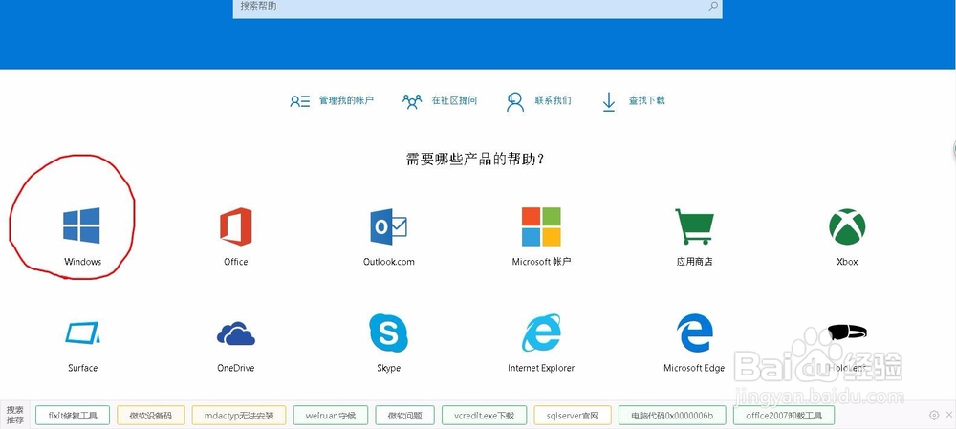Select the vcredit.exe下载 suggestion
This screenshot has width=956, height=429.
tap(485, 416)
